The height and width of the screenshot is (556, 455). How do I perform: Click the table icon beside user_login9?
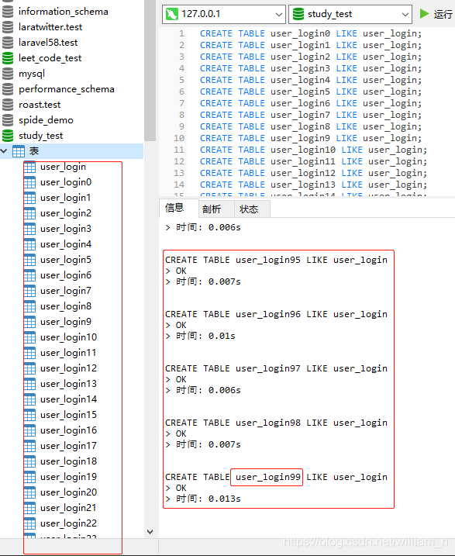[29, 322]
